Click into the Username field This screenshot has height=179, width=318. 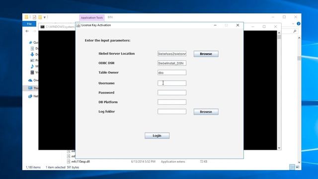pyautogui.click(x=172, y=83)
